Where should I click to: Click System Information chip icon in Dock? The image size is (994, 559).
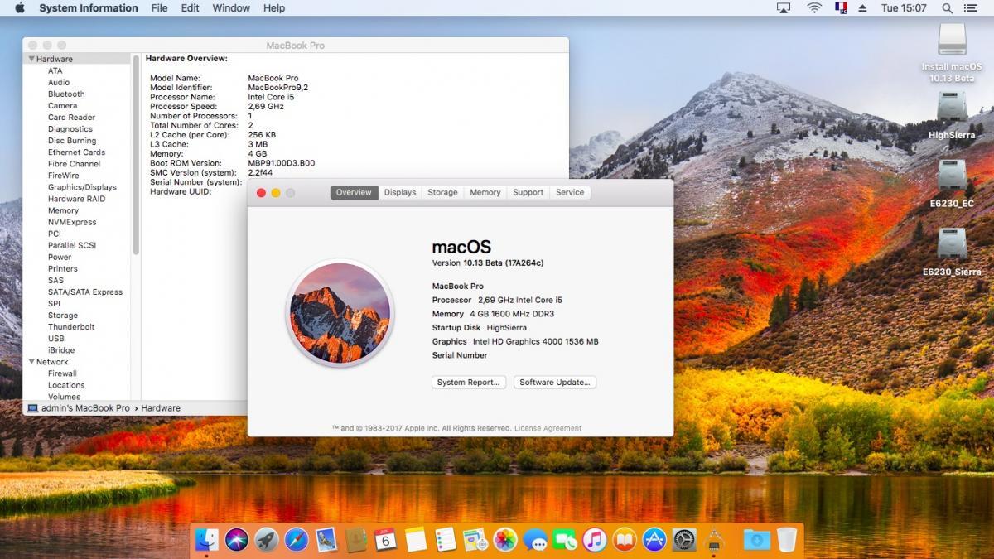(x=714, y=540)
